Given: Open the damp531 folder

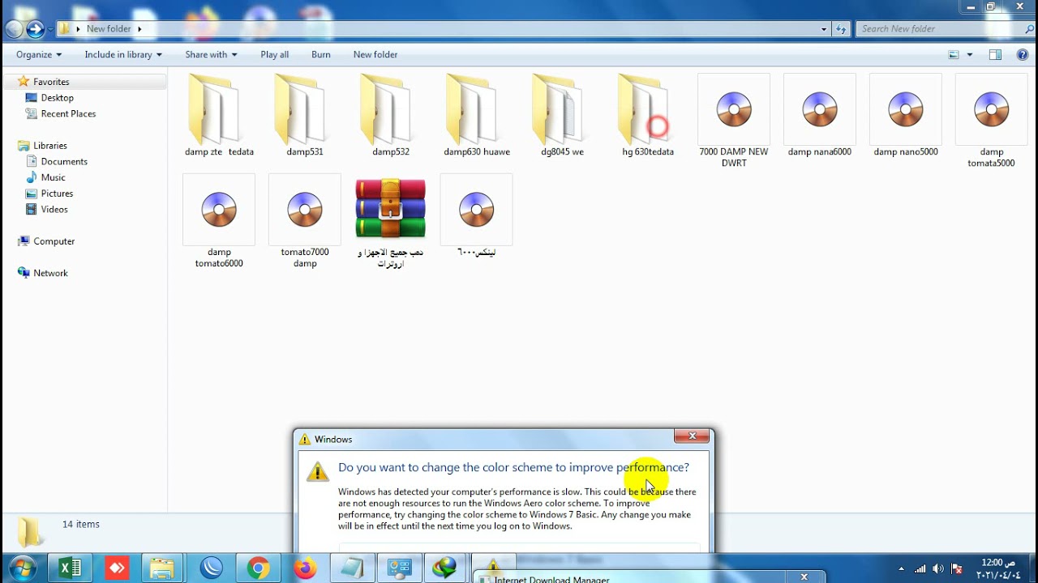Looking at the screenshot, I should [x=305, y=115].
